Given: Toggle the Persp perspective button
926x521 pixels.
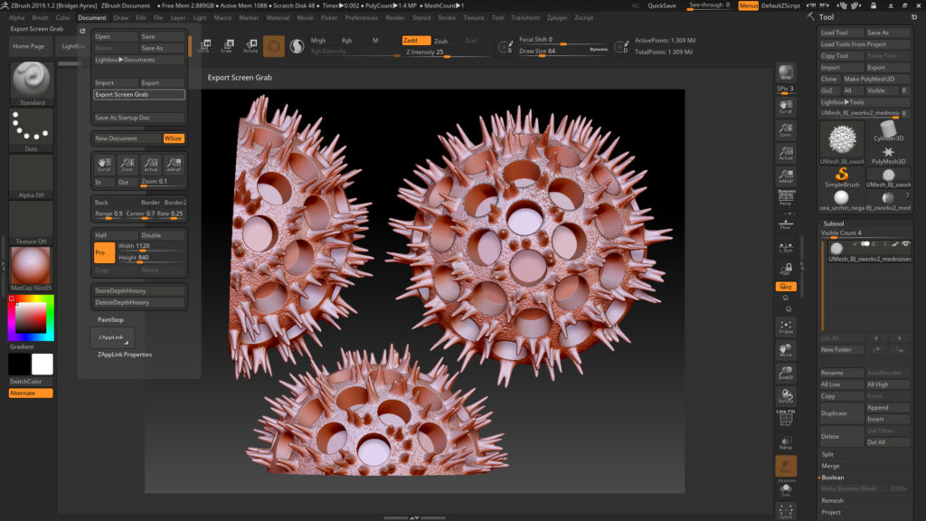Looking at the screenshot, I should pyautogui.click(x=786, y=197).
